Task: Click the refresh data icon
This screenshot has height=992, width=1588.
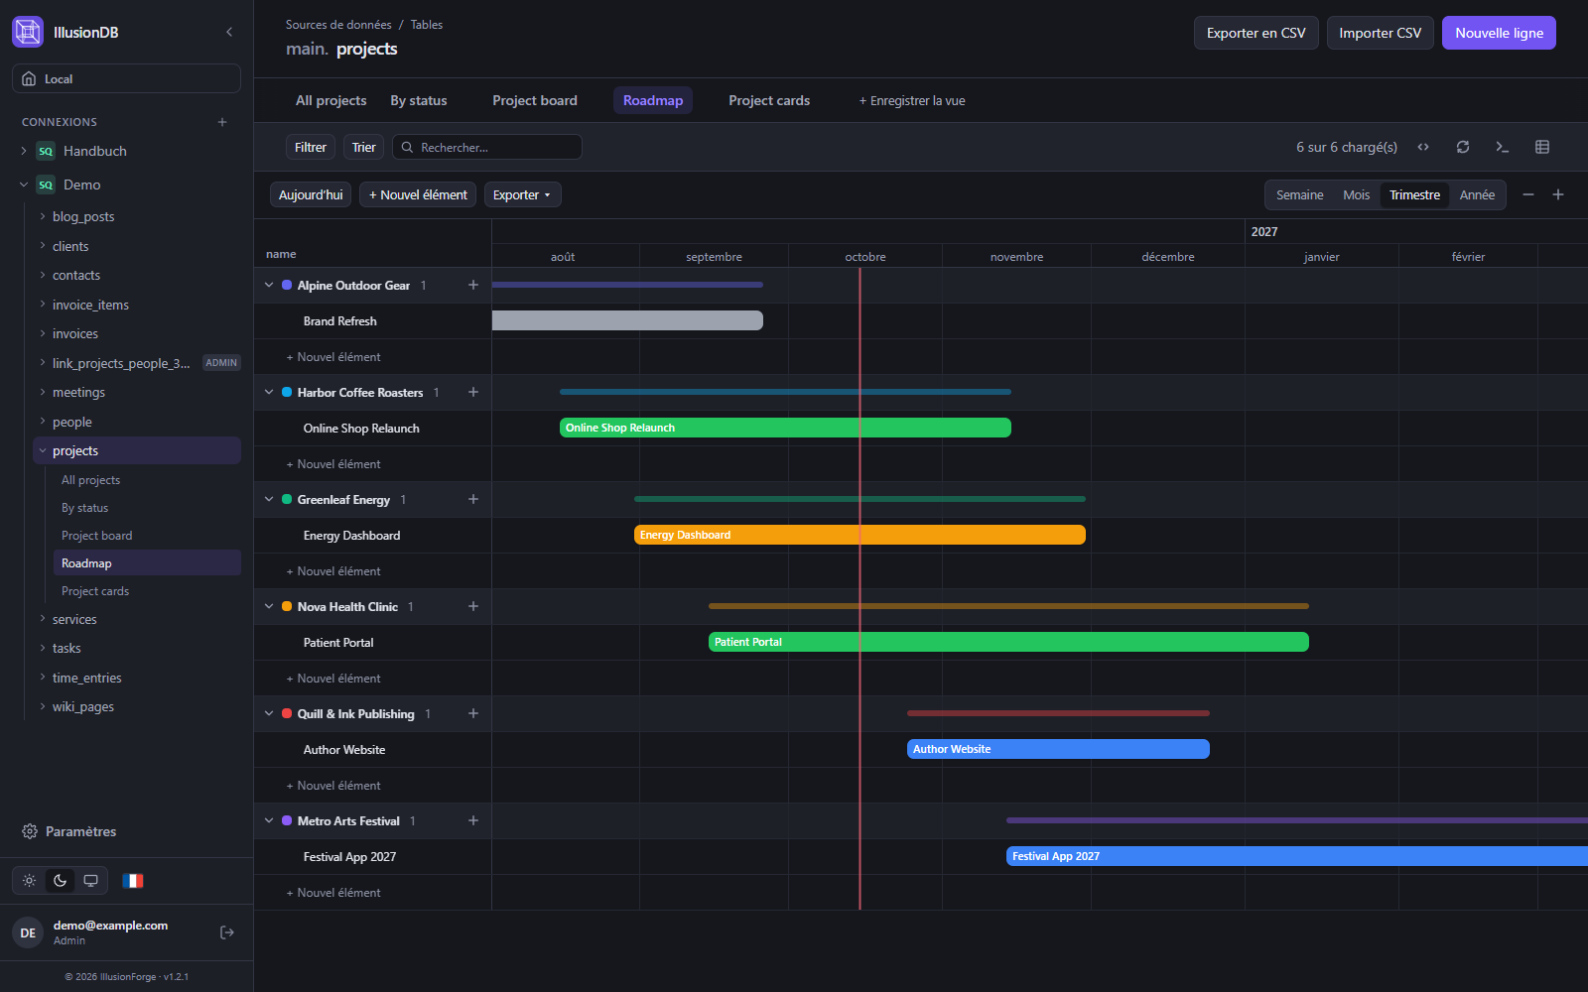Action: coord(1463,147)
